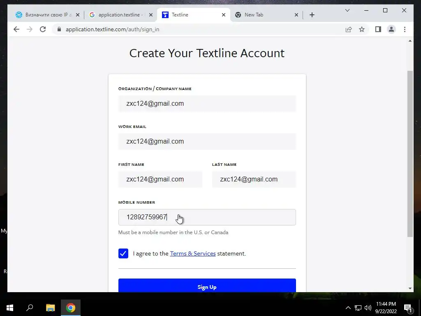The width and height of the screenshot is (421, 316).
Task: Switch to the New Tab tab
Action: [266, 15]
